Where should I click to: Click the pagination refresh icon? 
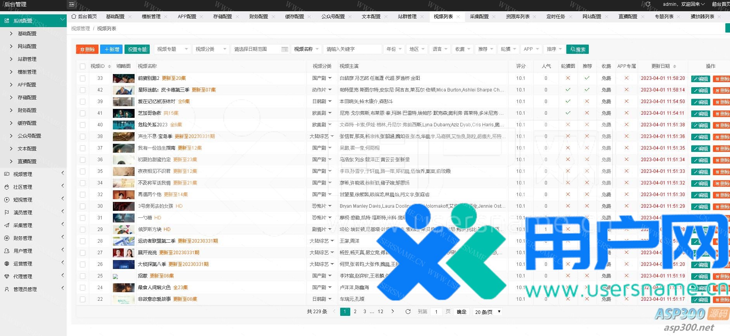tap(408, 312)
